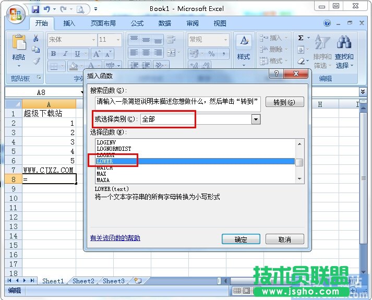Click the Office button logo
Image resolution: width=372 pixels, height=300 pixels.
pos(15,13)
